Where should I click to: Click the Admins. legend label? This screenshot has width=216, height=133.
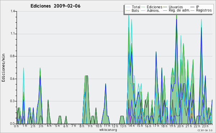[x=153, y=10]
